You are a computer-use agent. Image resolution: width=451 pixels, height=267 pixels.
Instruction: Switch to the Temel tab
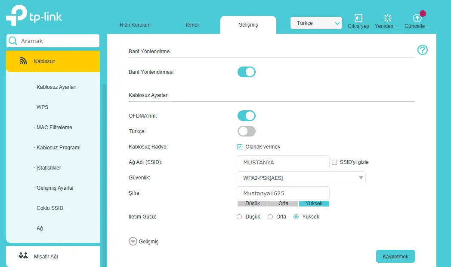coord(192,24)
